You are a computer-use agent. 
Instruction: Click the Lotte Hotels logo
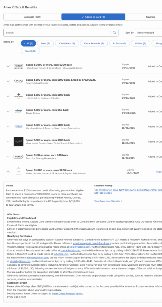point(18,96)
